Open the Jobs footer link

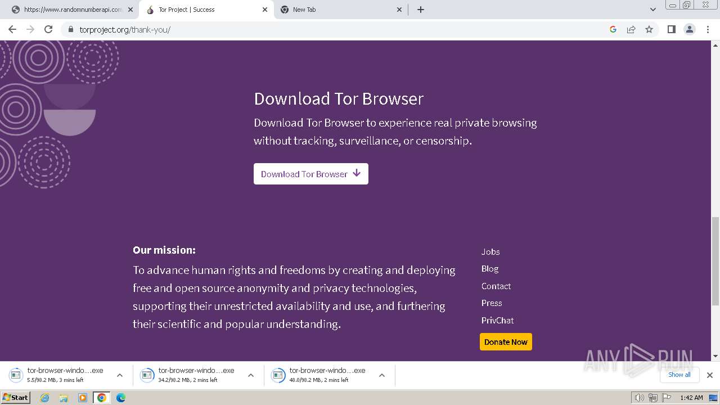490,251
